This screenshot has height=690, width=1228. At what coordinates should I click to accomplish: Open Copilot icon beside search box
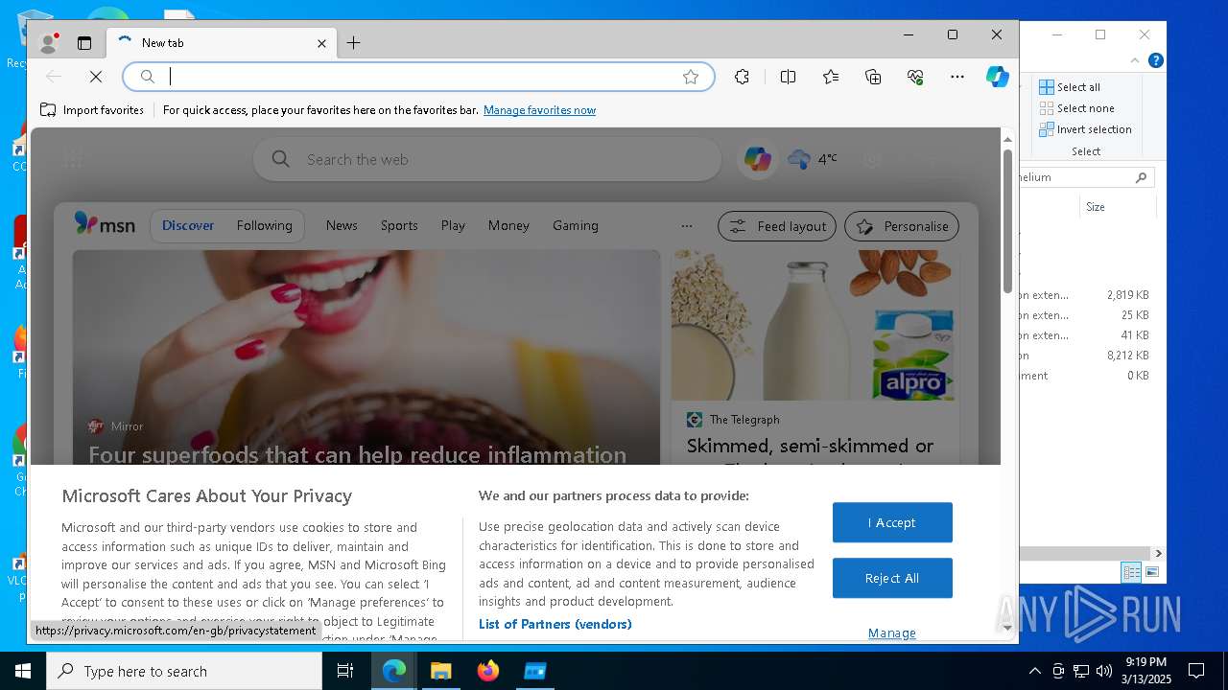758,159
